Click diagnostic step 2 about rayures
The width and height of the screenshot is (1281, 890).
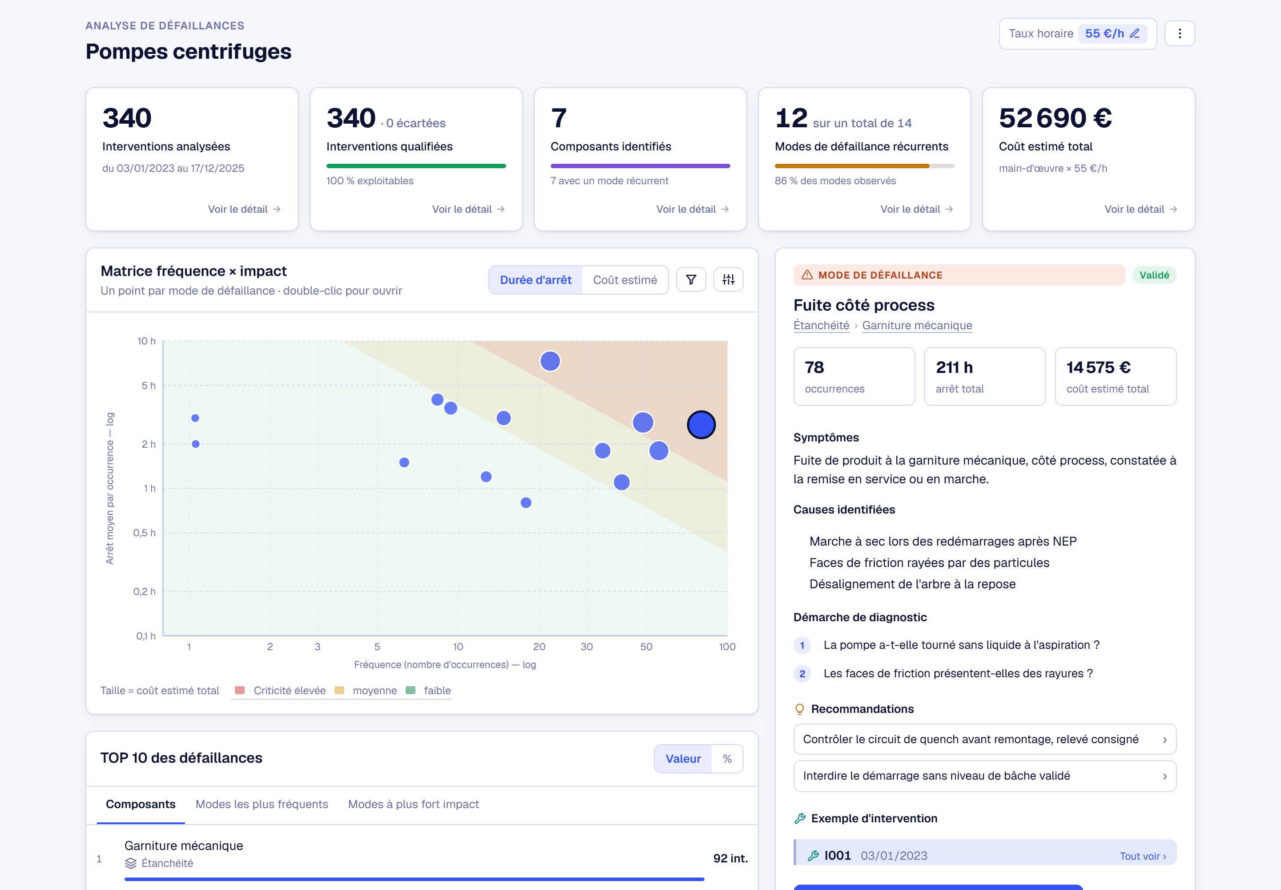[958, 673]
